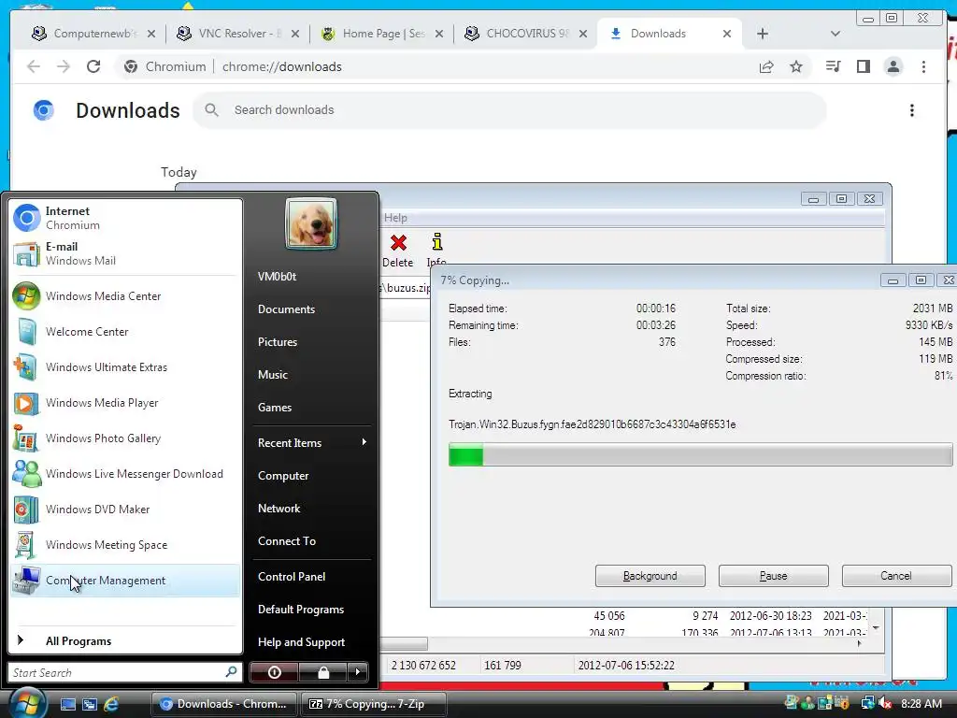This screenshot has height=718, width=957.
Task: Open Pictures from Start menu
Action: point(311,342)
